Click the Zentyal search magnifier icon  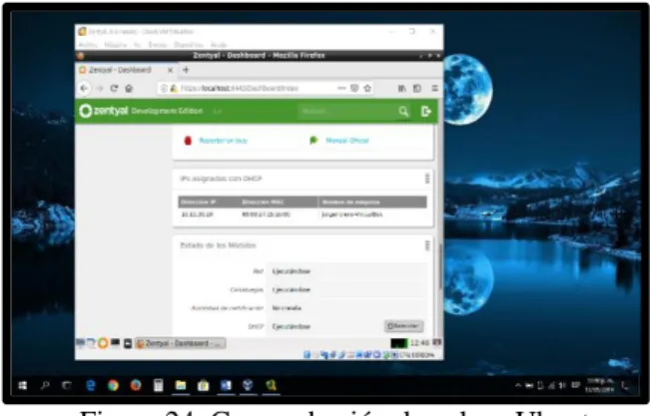403,111
